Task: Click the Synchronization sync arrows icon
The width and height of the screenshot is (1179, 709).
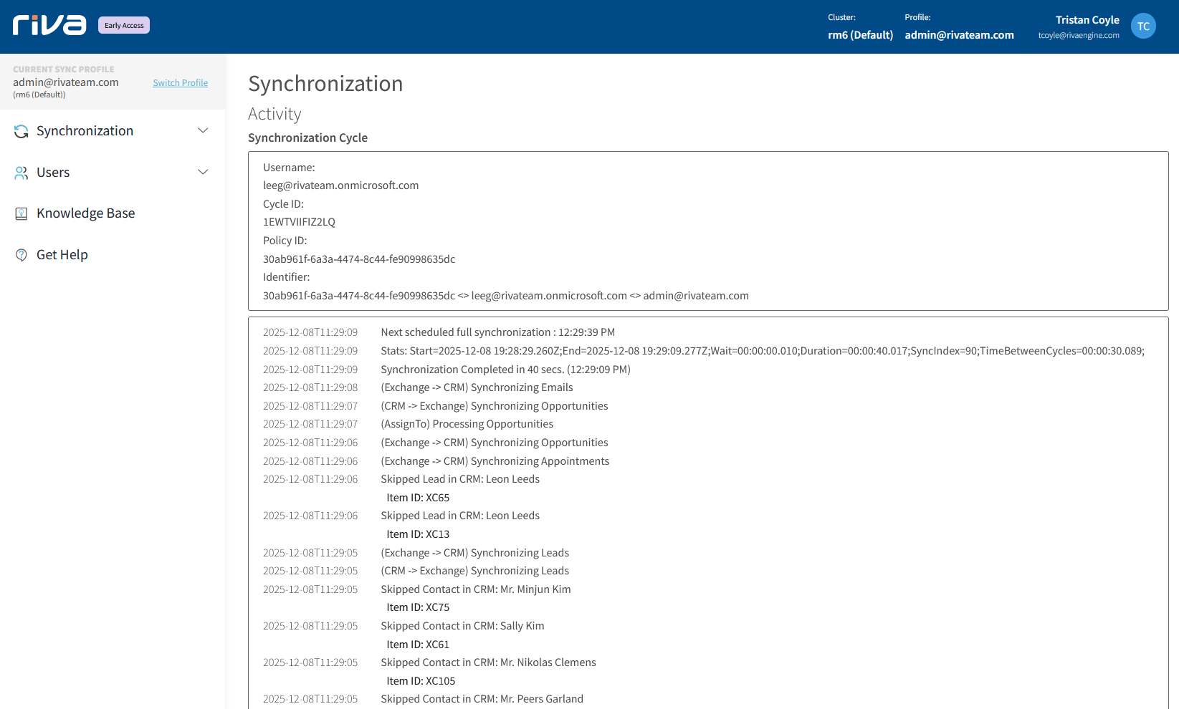Action: point(22,131)
